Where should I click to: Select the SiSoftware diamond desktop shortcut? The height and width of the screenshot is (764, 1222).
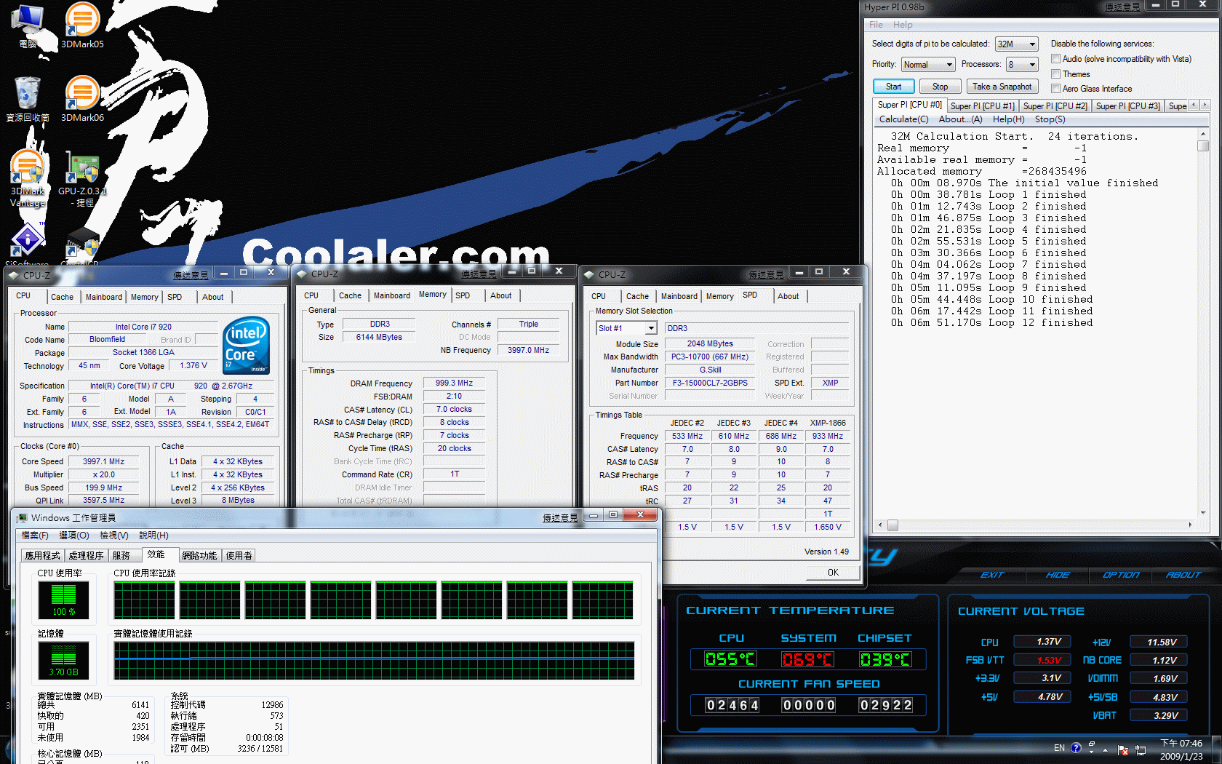[28, 244]
